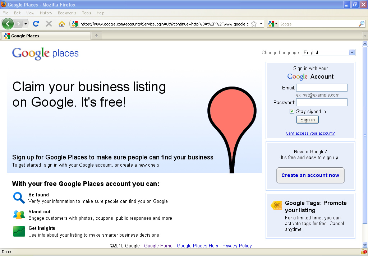
Task: Open the Edit menu
Action: tap(17, 13)
